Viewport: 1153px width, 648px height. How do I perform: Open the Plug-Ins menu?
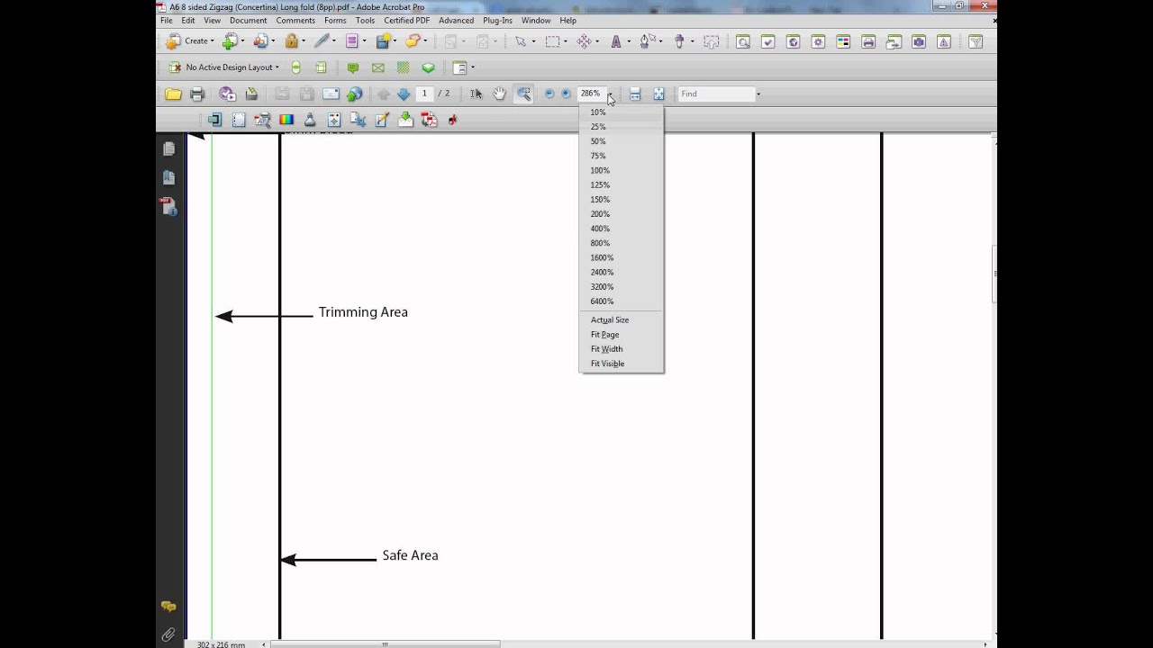(x=497, y=20)
